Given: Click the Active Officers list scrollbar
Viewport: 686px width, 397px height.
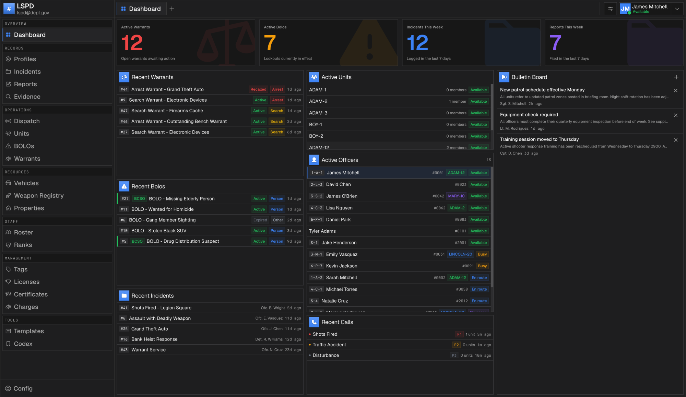Looking at the screenshot, I should [x=492, y=227].
